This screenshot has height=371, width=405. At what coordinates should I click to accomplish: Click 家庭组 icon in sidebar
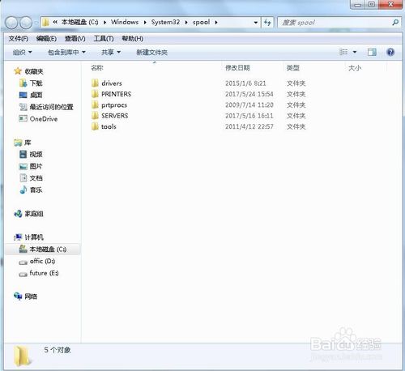pyautogui.click(x=18, y=214)
